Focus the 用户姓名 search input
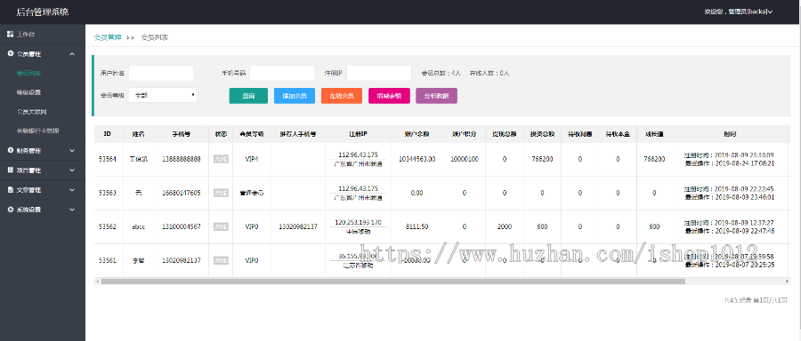Viewport: 801px width, 341px height. [x=161, y=73]
